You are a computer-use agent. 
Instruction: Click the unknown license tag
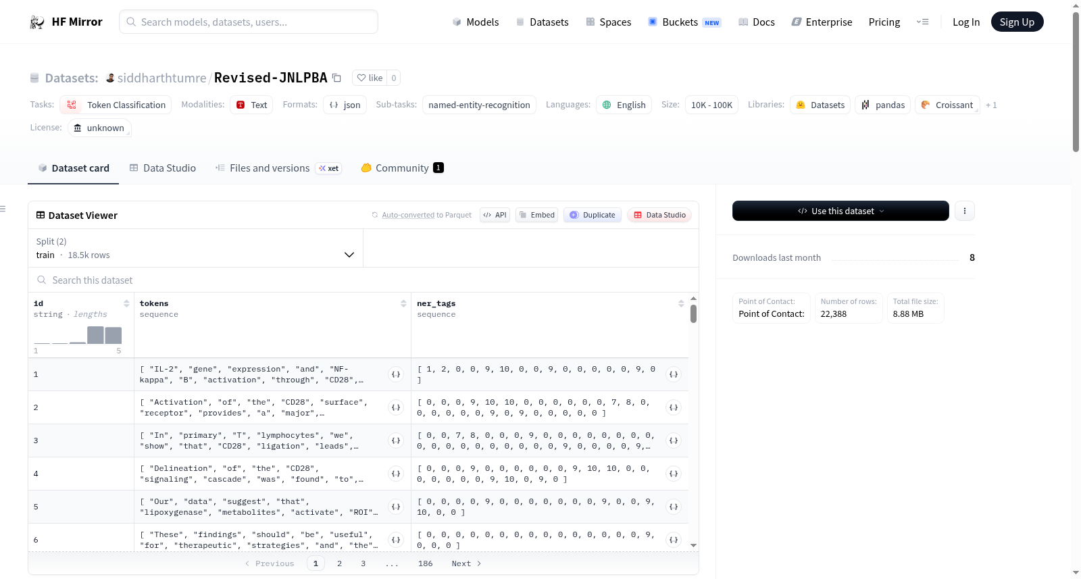point(99,128)
